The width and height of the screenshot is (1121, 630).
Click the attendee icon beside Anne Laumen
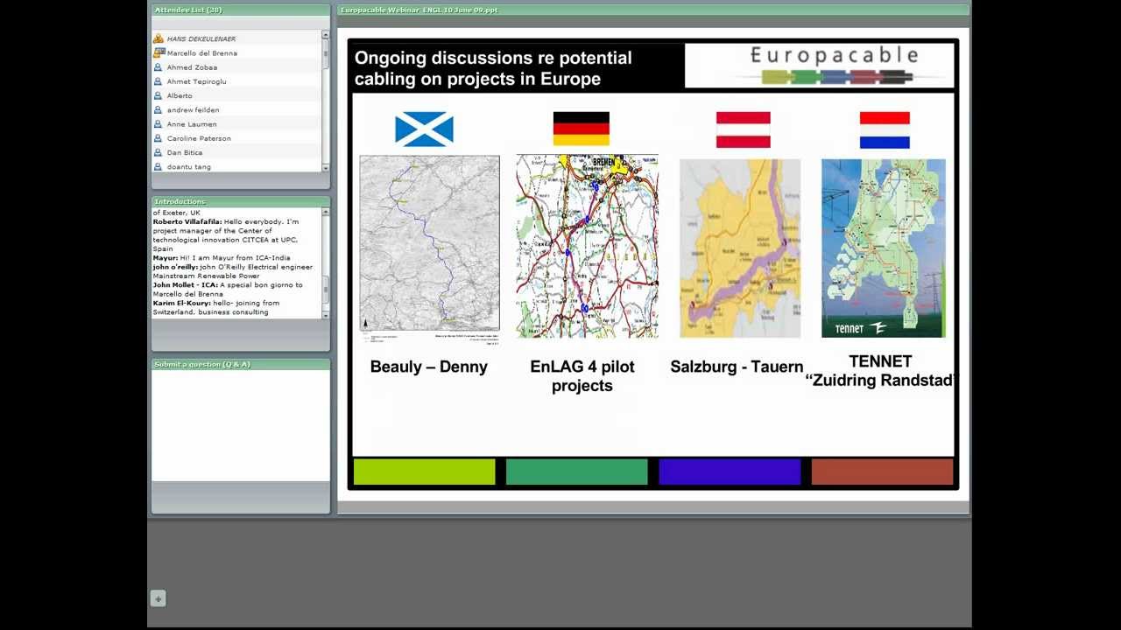(159, 124)
